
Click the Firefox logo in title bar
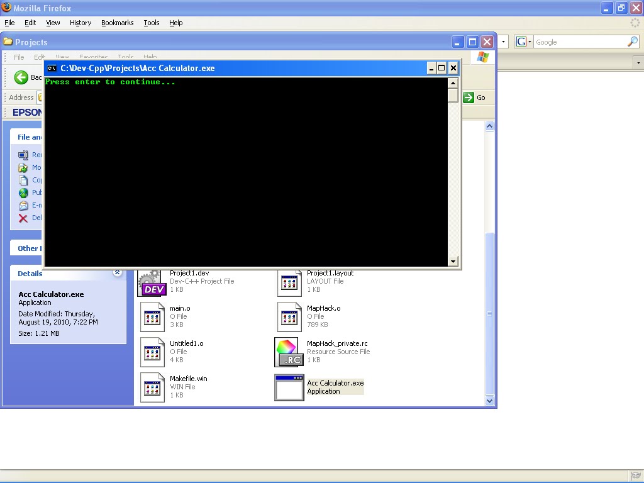click(6, 7)
